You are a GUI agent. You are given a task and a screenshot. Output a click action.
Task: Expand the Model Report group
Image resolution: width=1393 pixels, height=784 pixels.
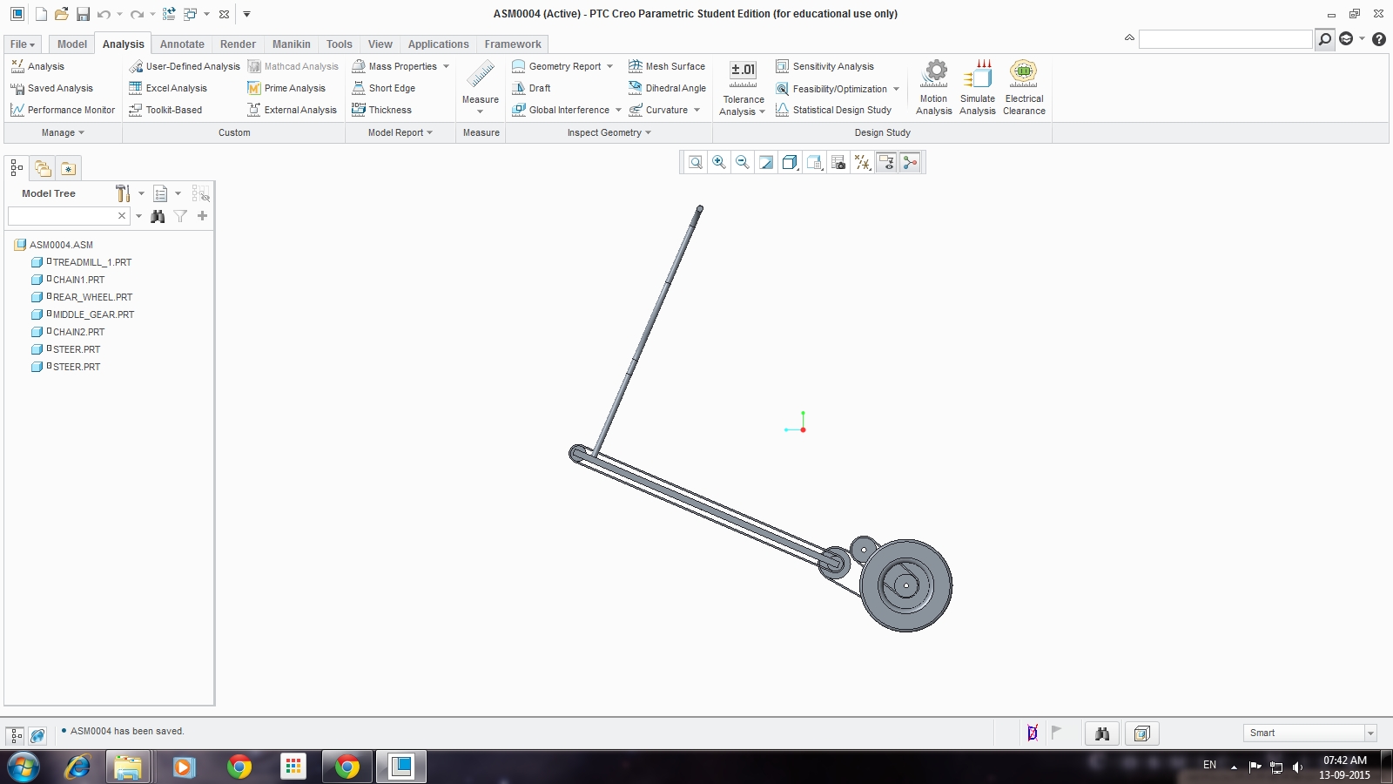coord(400,132)
